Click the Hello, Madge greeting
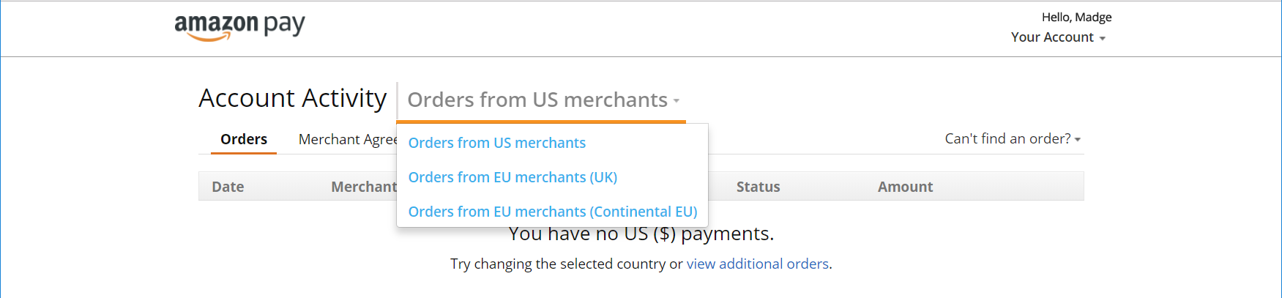 (x=1076, y=17)
